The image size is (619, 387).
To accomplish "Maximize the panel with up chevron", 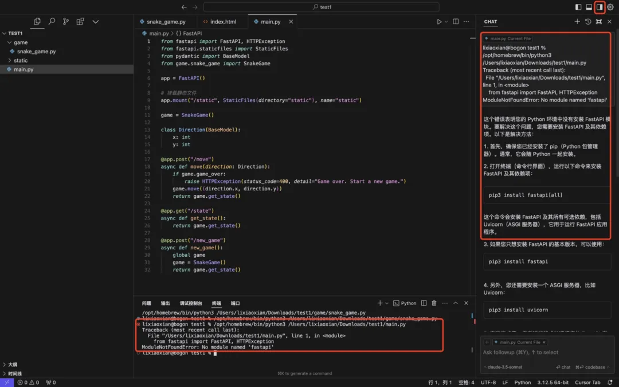I will tap(456, 303).
